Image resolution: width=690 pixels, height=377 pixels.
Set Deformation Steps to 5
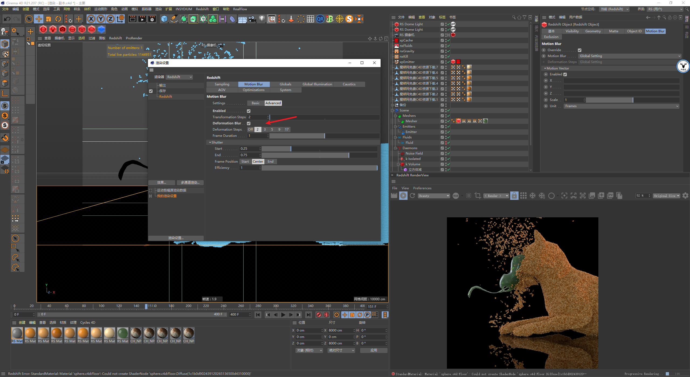272,130
